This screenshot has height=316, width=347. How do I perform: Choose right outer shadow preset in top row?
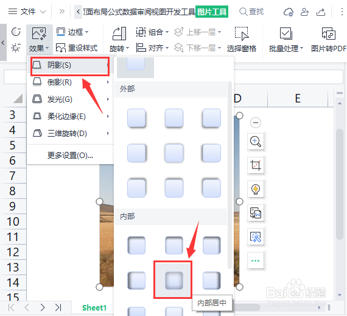[x=211, y=118]
